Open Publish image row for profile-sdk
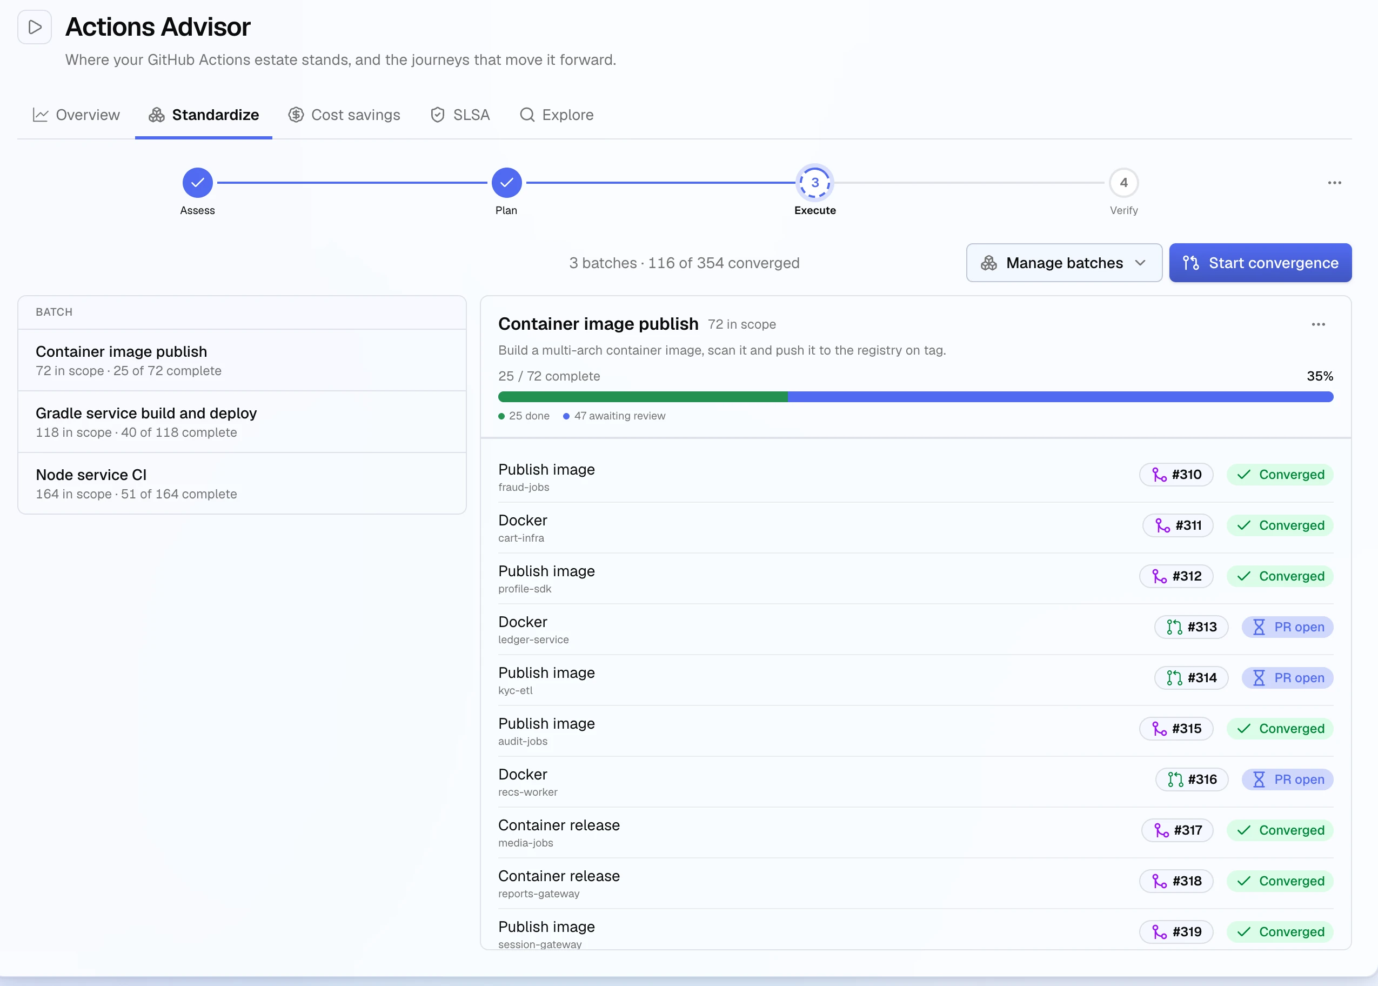 point(915,578)
